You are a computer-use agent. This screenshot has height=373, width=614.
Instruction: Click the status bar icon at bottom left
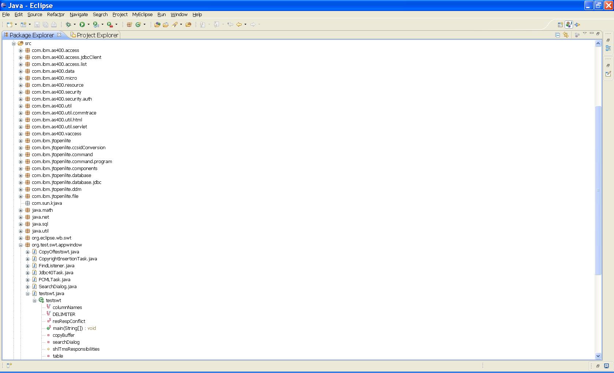pos(9,365)
